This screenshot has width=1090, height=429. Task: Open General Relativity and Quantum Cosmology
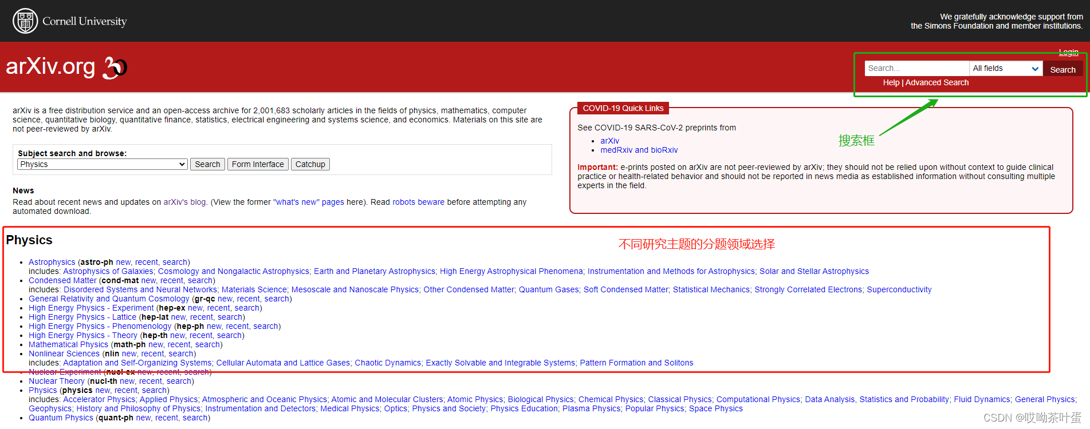coord(109,299)
